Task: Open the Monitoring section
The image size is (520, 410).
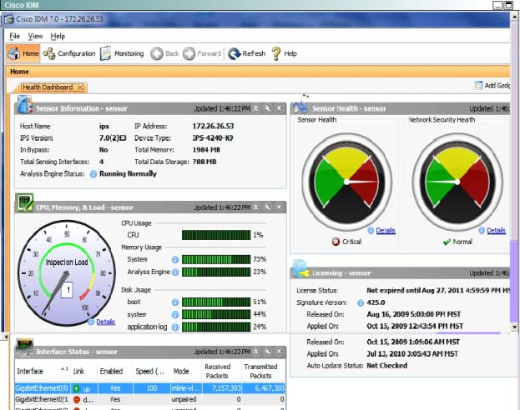Action: pos(122,53)
